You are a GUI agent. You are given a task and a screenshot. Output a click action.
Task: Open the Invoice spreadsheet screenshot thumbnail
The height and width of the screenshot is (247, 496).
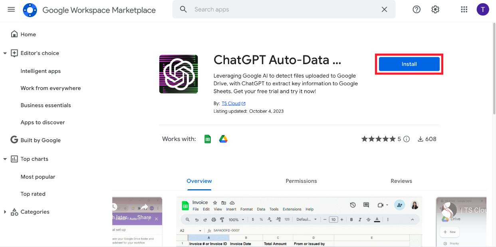point(299,222)
